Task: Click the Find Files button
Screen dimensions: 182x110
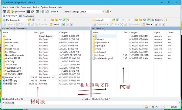Action: 158,20
